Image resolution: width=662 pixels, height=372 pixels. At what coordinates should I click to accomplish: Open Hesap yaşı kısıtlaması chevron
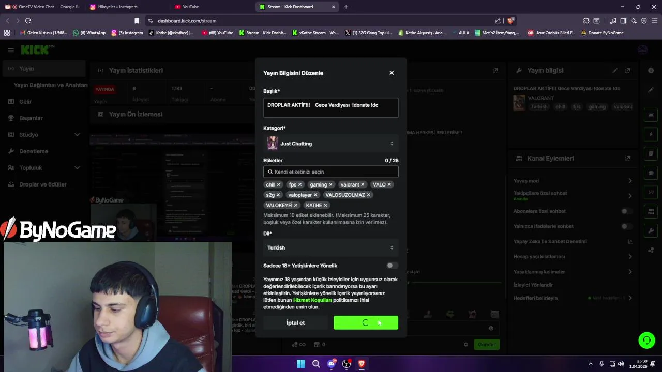point(630,257)
